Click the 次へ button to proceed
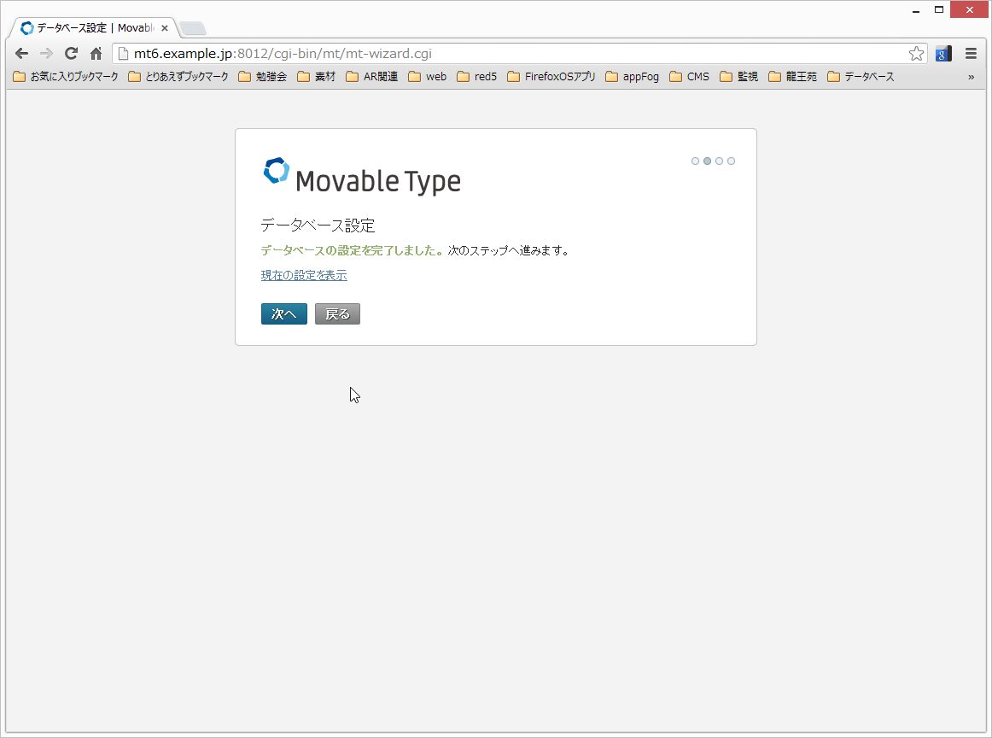 coord(284,314)
